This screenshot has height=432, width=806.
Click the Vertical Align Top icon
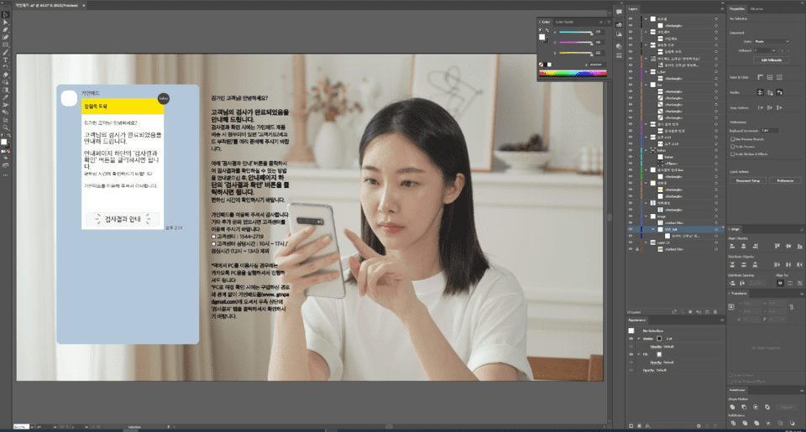(x=777, y=246)
